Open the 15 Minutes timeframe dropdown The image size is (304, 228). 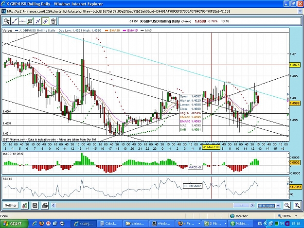[268, 206]
